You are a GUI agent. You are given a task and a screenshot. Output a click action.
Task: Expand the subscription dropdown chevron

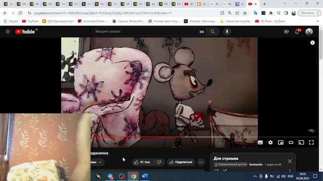tap(100, 162)
